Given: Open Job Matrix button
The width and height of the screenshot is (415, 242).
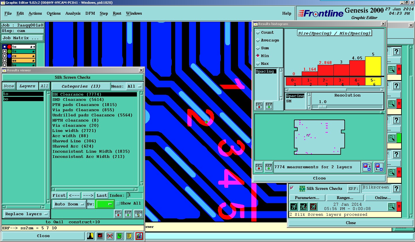Looking at the screenshot, I should (x=22, y=38).
